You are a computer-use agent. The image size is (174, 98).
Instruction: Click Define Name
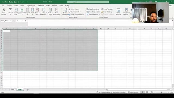tap(73, 9)
